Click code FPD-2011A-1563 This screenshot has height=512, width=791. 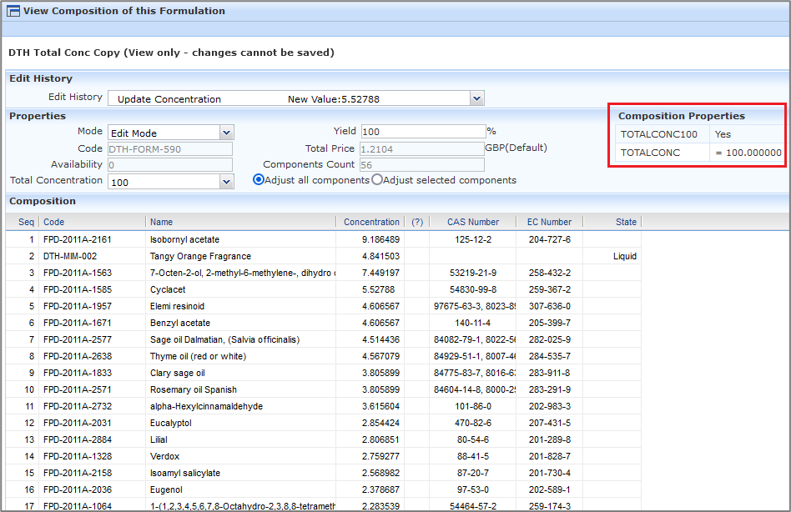coord(78,273)
